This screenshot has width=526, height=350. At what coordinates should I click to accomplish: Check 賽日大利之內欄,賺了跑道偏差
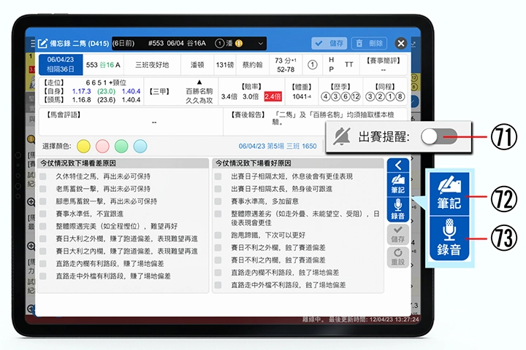tap(43, 251)
